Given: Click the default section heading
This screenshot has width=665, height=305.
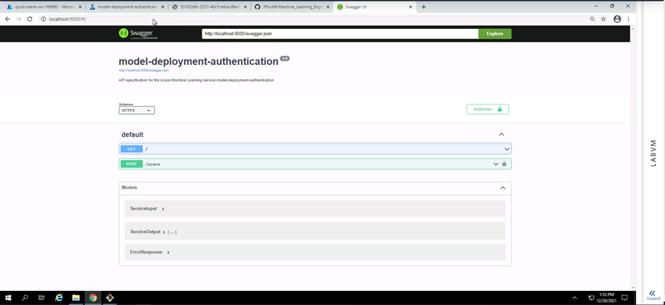Looking at the screenshot, I should [132, 135].
